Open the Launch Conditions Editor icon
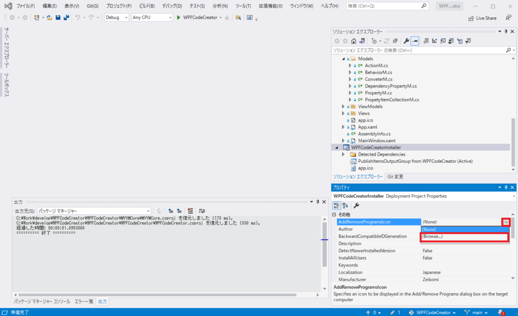Screen dimensions: 518x316 468,41
